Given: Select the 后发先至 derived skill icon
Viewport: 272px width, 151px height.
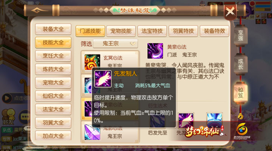Looking at the screenshot, I should point(157,120).
